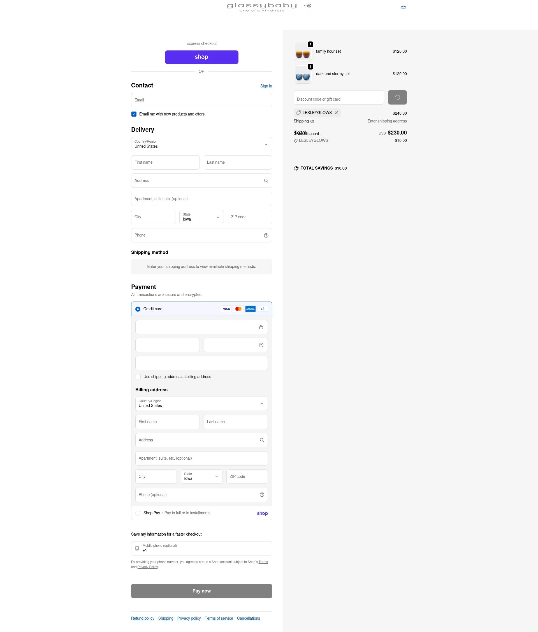The width and height of the screenshot is (538, 632).
Task: Enable use shipping address as billing address
Action: (138, 377)
